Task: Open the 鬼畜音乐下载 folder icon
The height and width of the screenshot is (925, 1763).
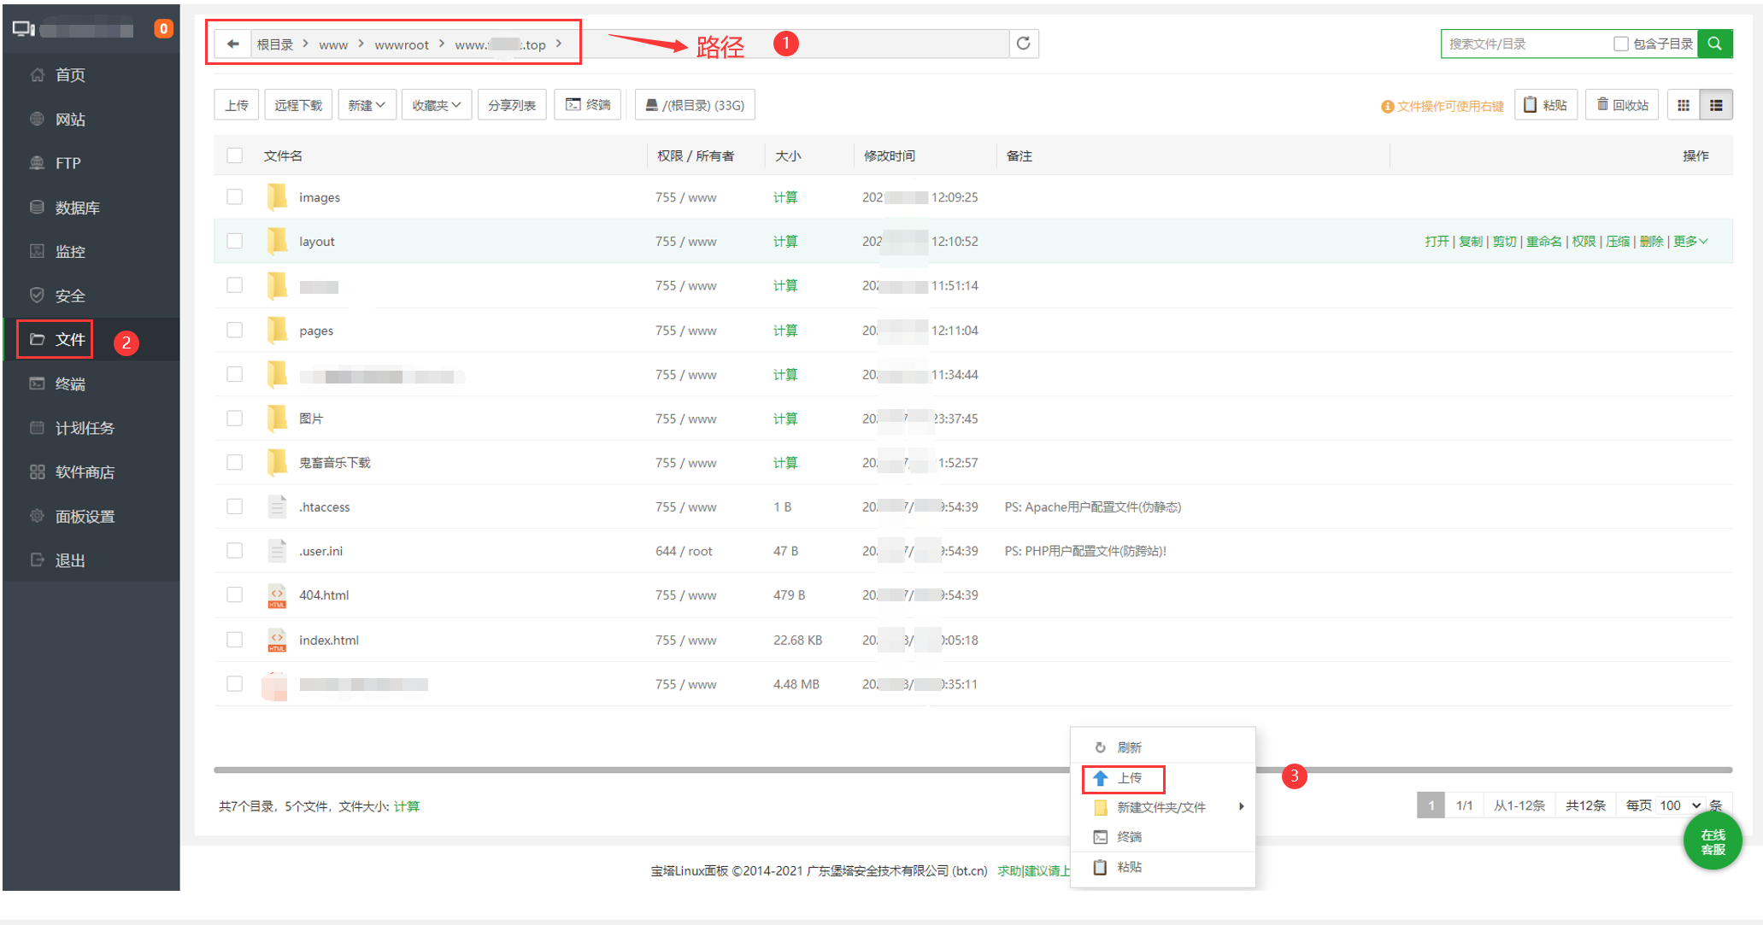Action: [277, 462]
